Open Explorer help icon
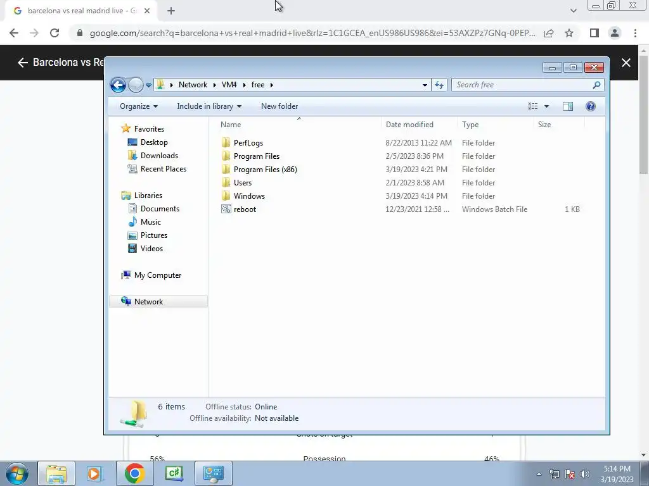 coord(591,106)
